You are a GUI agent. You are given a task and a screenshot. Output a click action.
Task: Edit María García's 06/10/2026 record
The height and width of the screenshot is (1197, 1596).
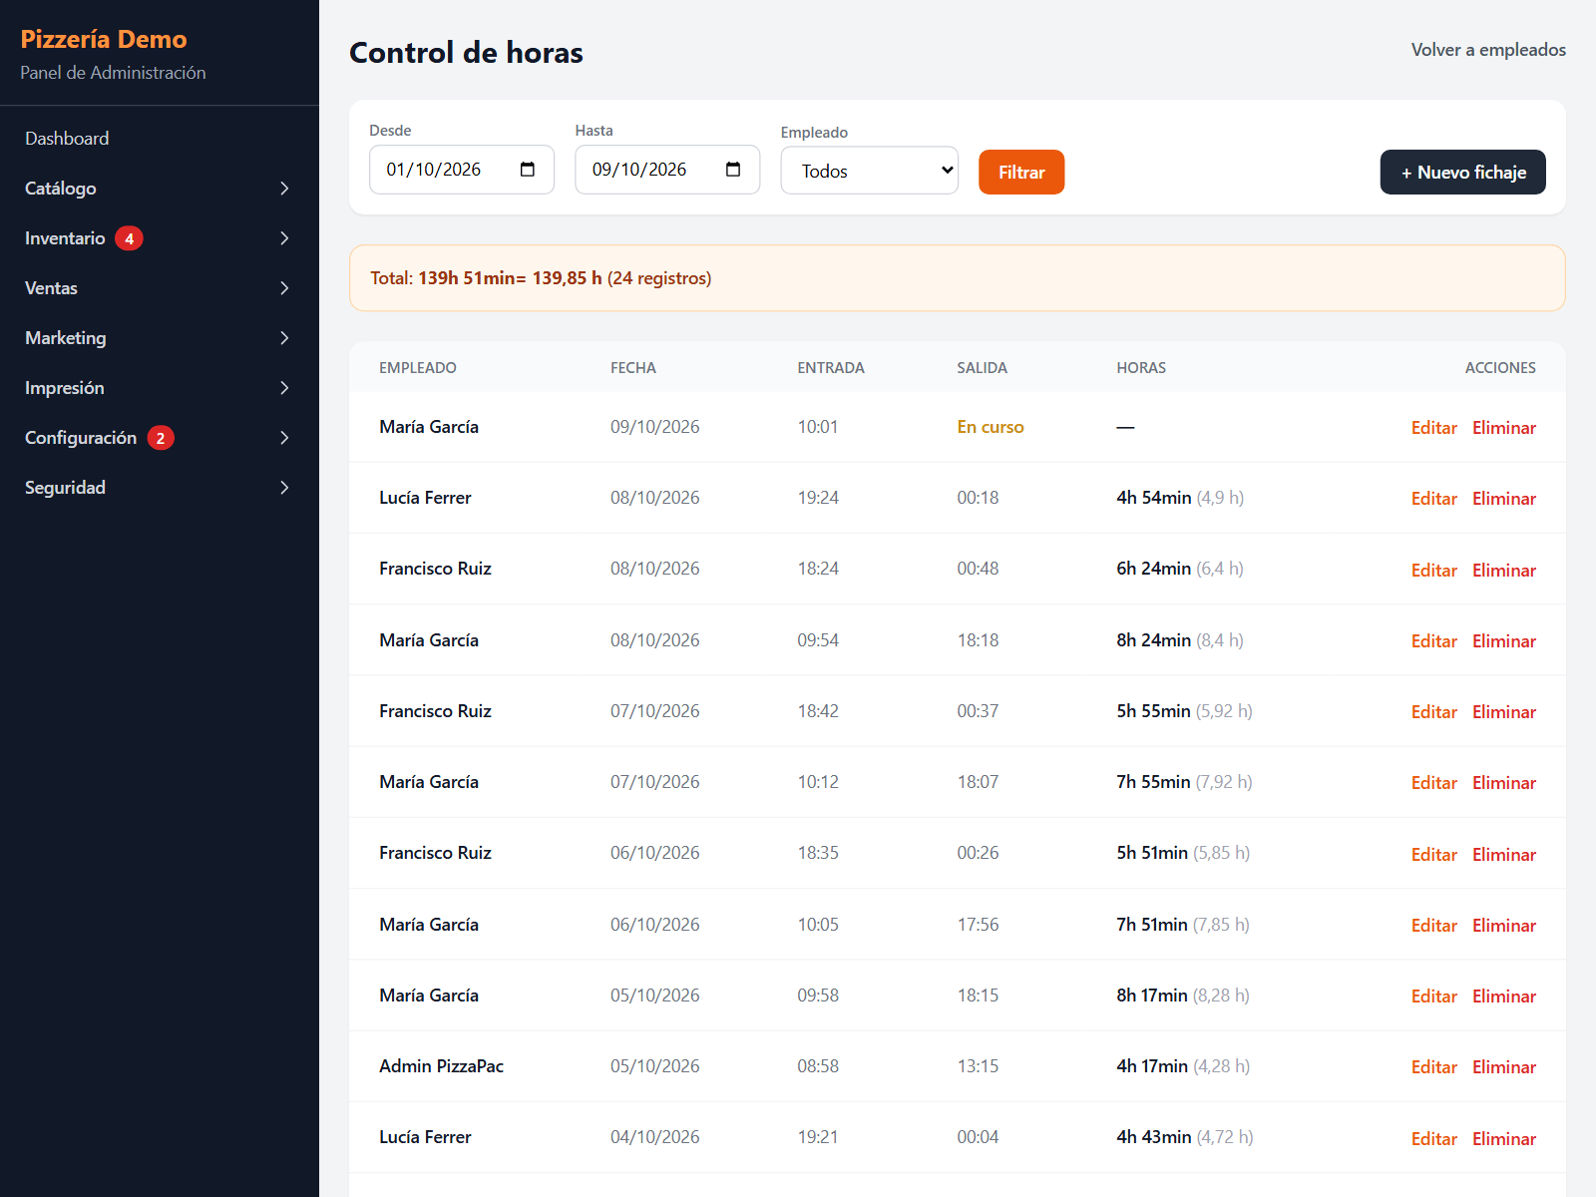pyautogui.click(x=1433, y=926)
